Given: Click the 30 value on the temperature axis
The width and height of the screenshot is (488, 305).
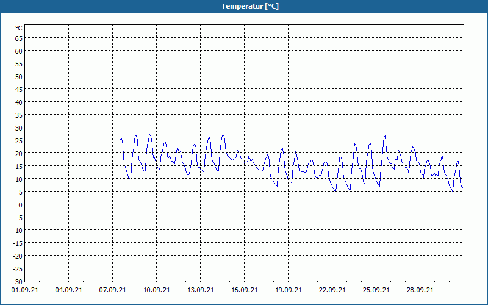Looking at the screenshot, I should tap(19, 128).
